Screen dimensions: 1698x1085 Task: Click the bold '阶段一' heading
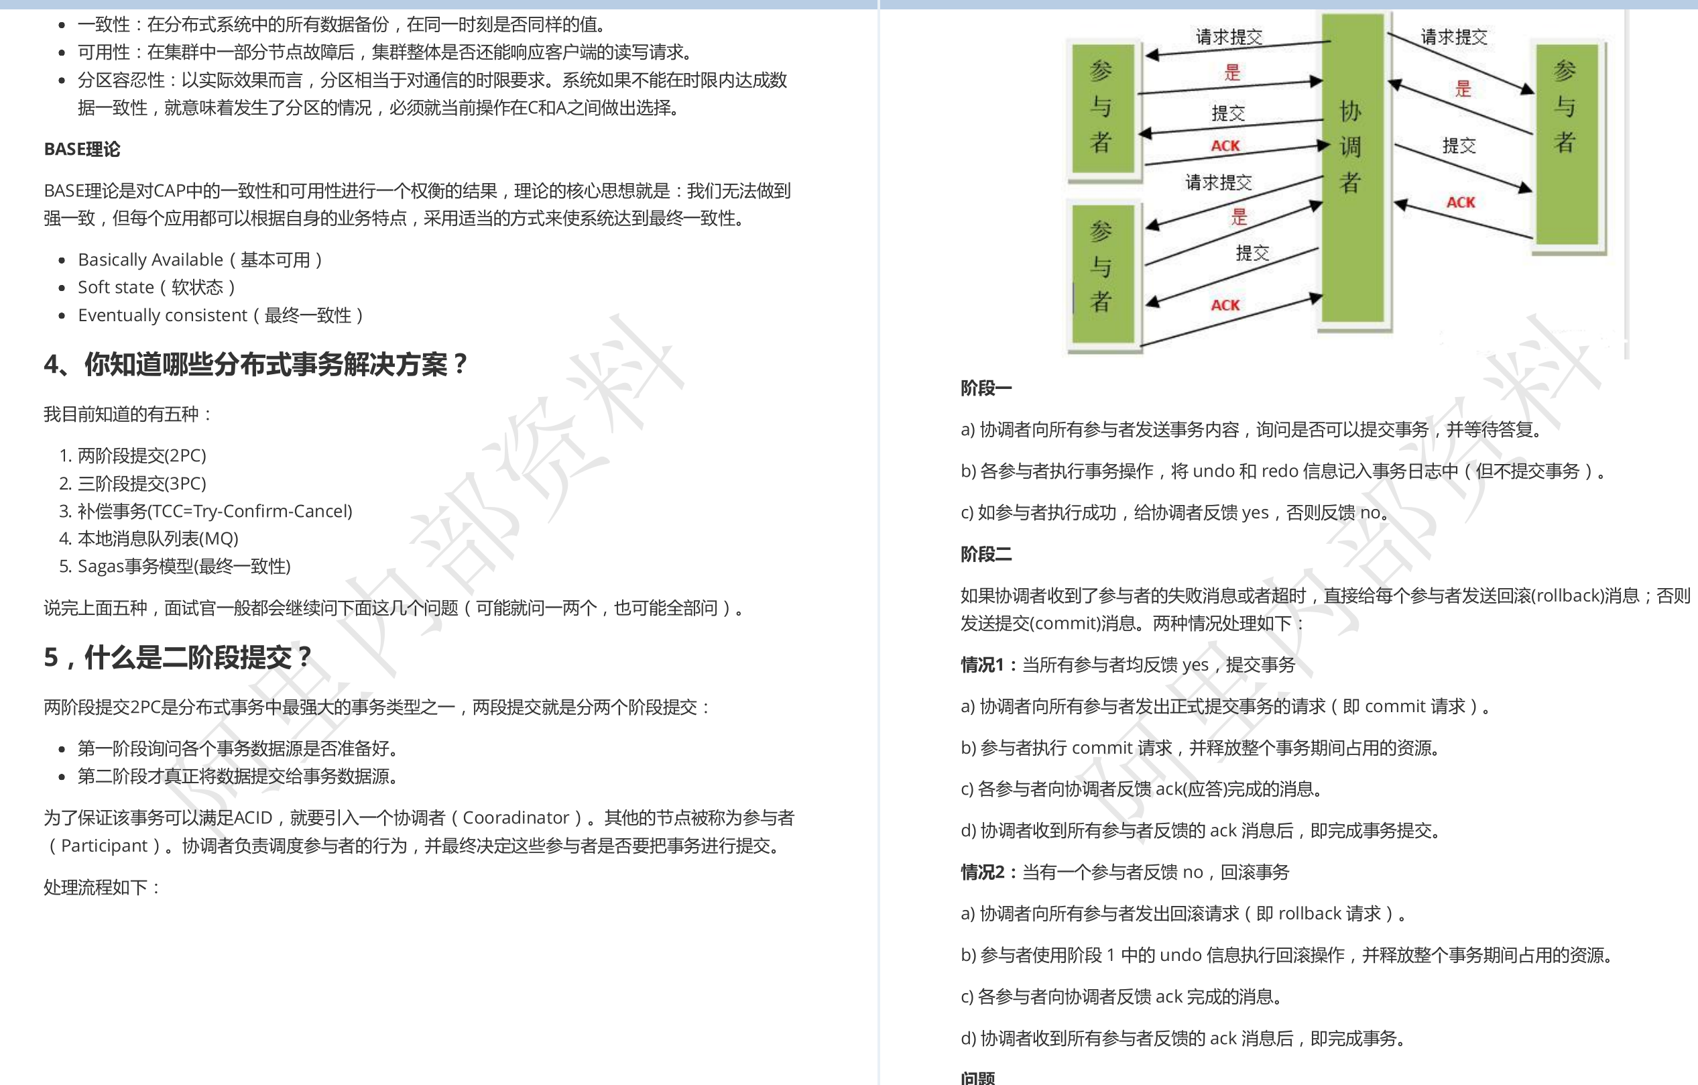click(x=985, y=388)
